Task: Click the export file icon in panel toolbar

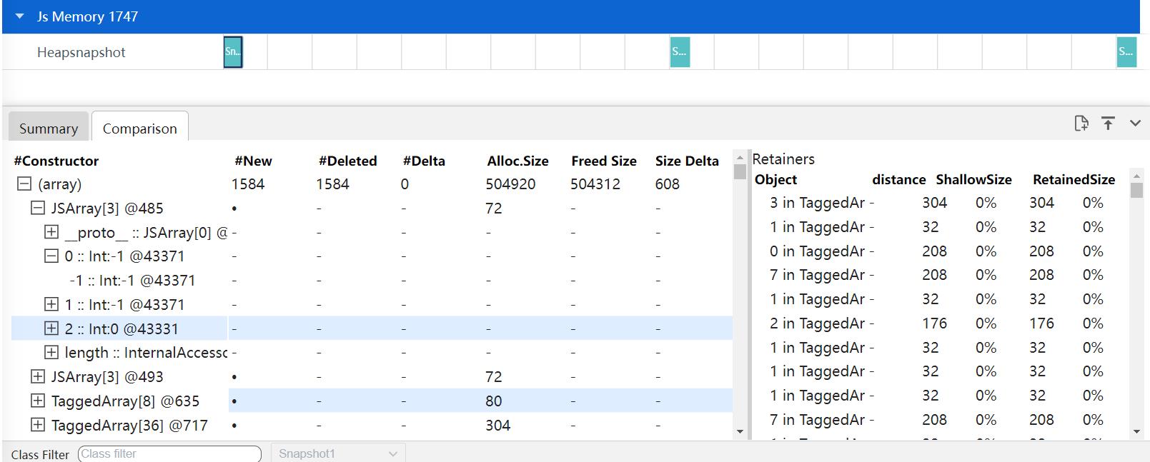Action: pos(1081,124)
